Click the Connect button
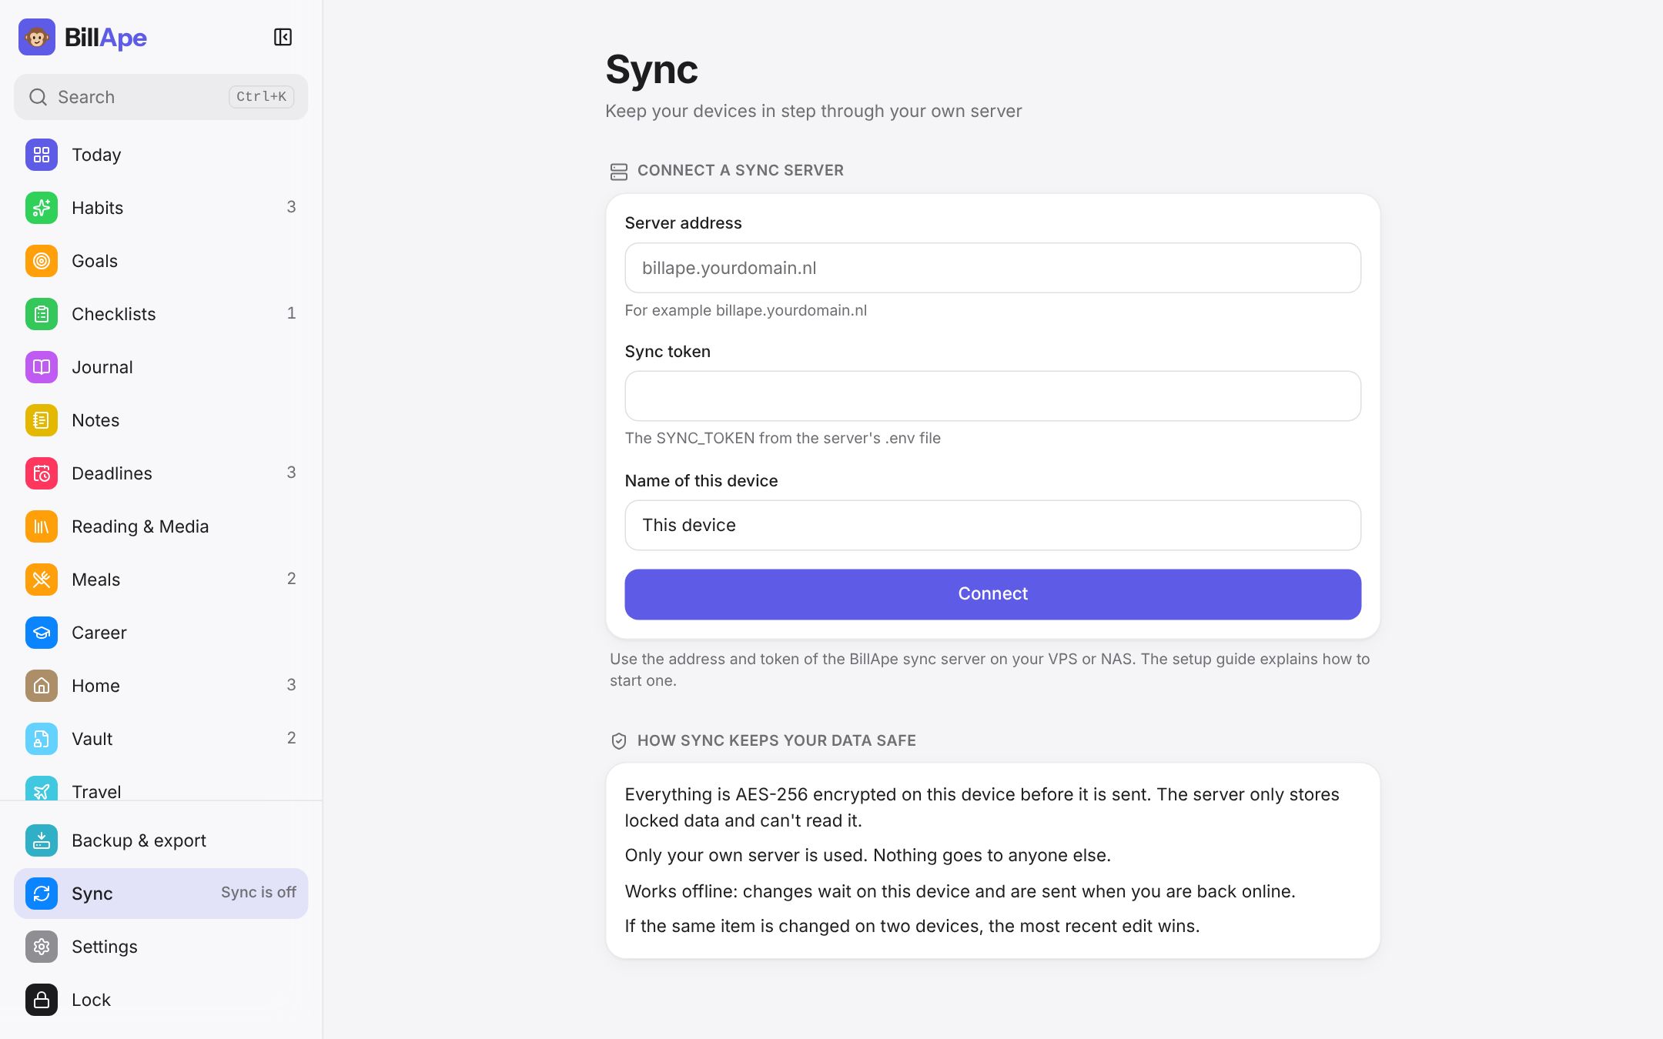The image size is (1663, 1039). point(992,594)
